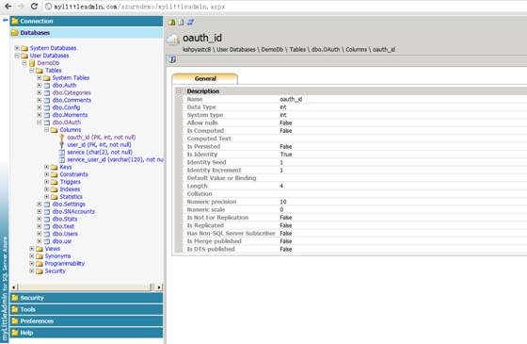527x344 pixels.
Task: Open the Databases panel header
Action: pos(87,33)
